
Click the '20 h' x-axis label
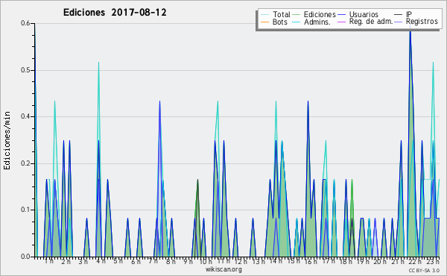[380, 262]
